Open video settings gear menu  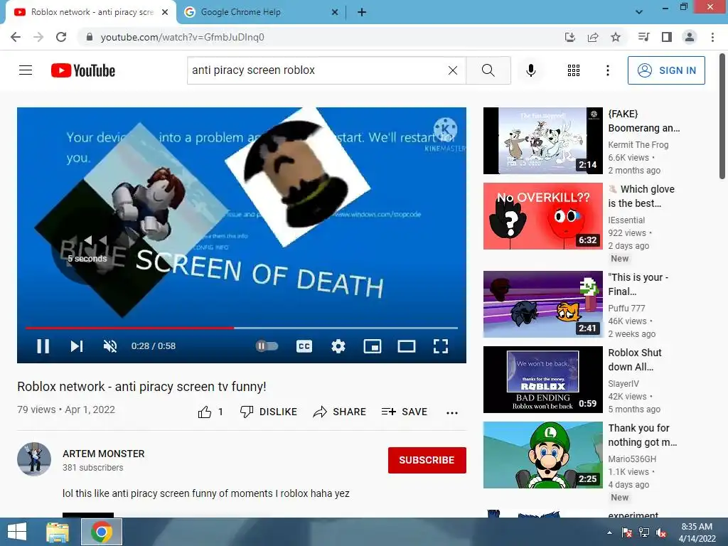tap(338, 346)
